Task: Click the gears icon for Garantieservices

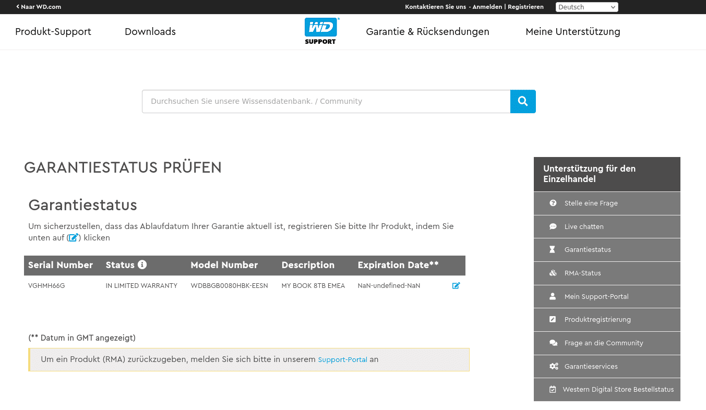Action: 554,366
